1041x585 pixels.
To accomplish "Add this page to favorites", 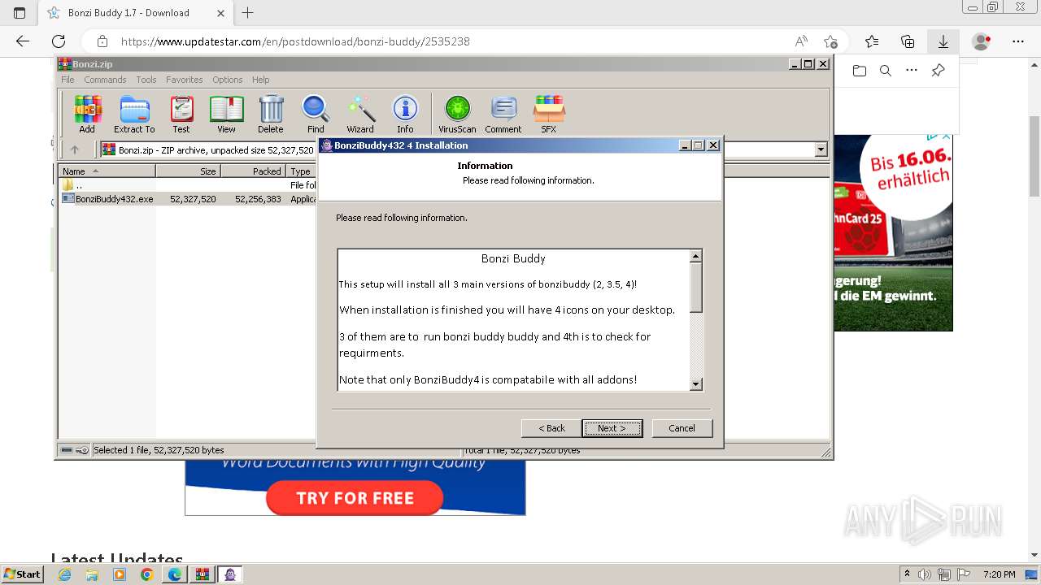I will point(830,41).
